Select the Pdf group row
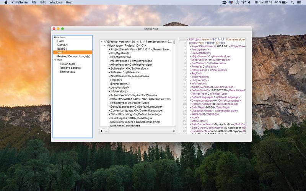The height and width of the screenshot is (191, 306). point(73,60)
